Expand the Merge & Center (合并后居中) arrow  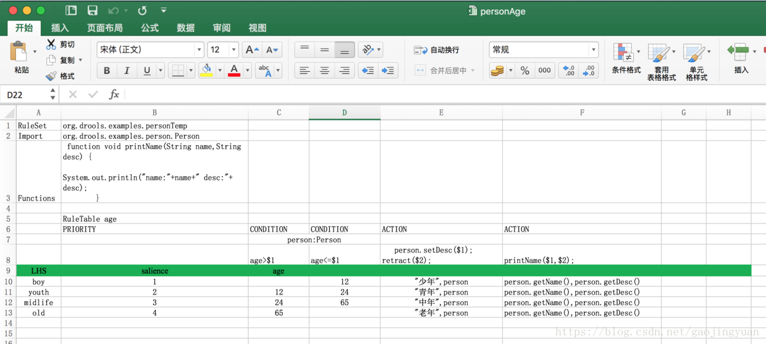[473, 70]
